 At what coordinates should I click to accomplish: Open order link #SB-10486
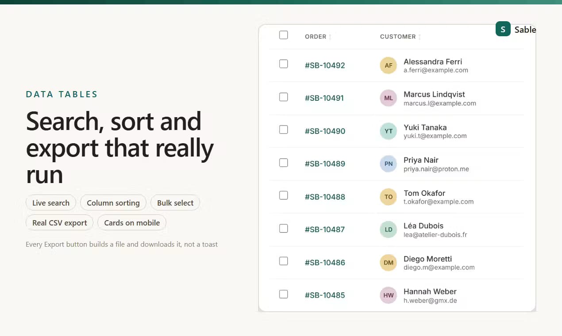point(325,263)
